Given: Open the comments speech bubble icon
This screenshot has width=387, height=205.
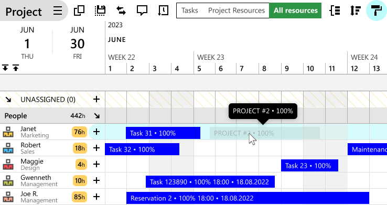Looking at the screenshot, I should pyautogui.click(x=142, y=10).
